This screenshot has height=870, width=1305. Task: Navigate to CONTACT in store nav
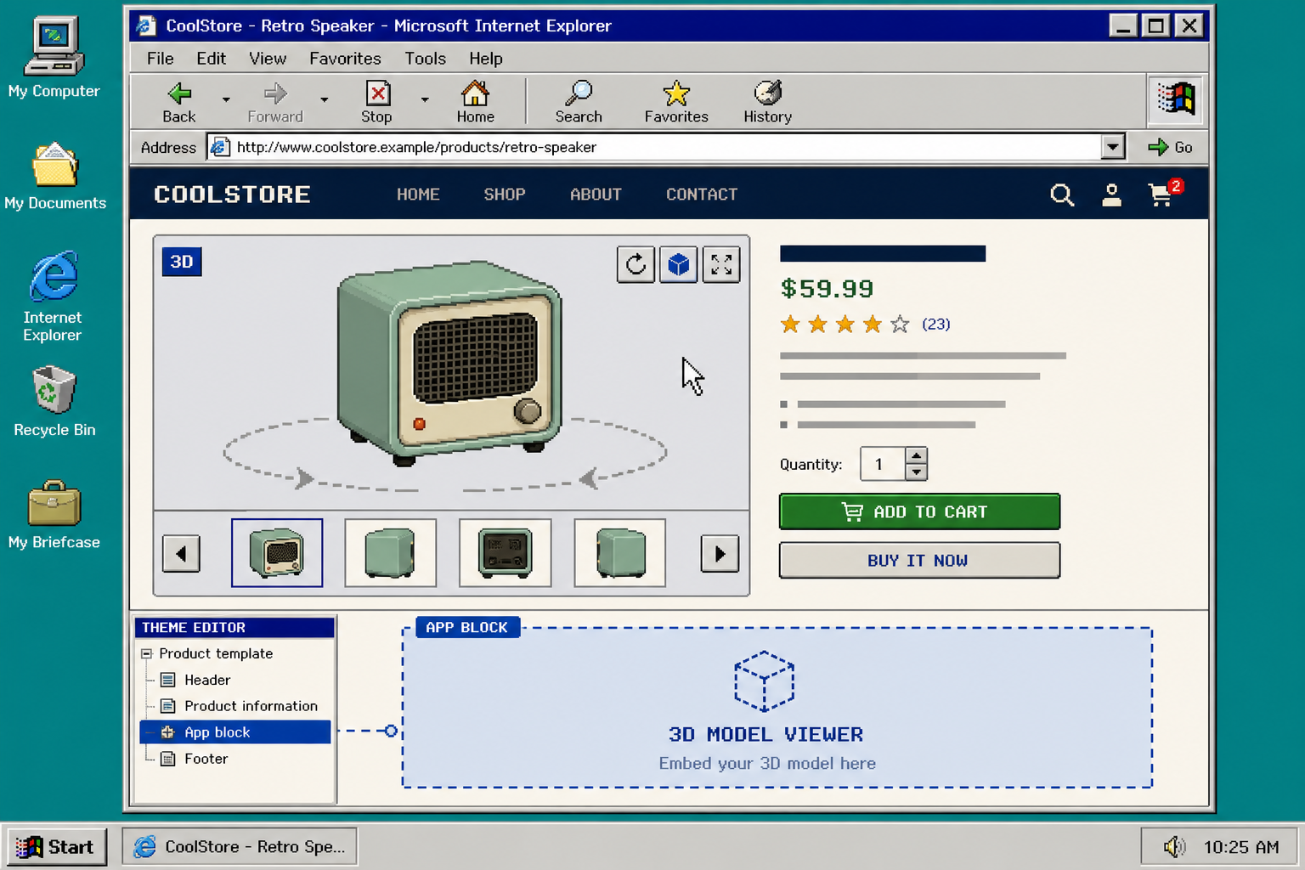point(702,195)
